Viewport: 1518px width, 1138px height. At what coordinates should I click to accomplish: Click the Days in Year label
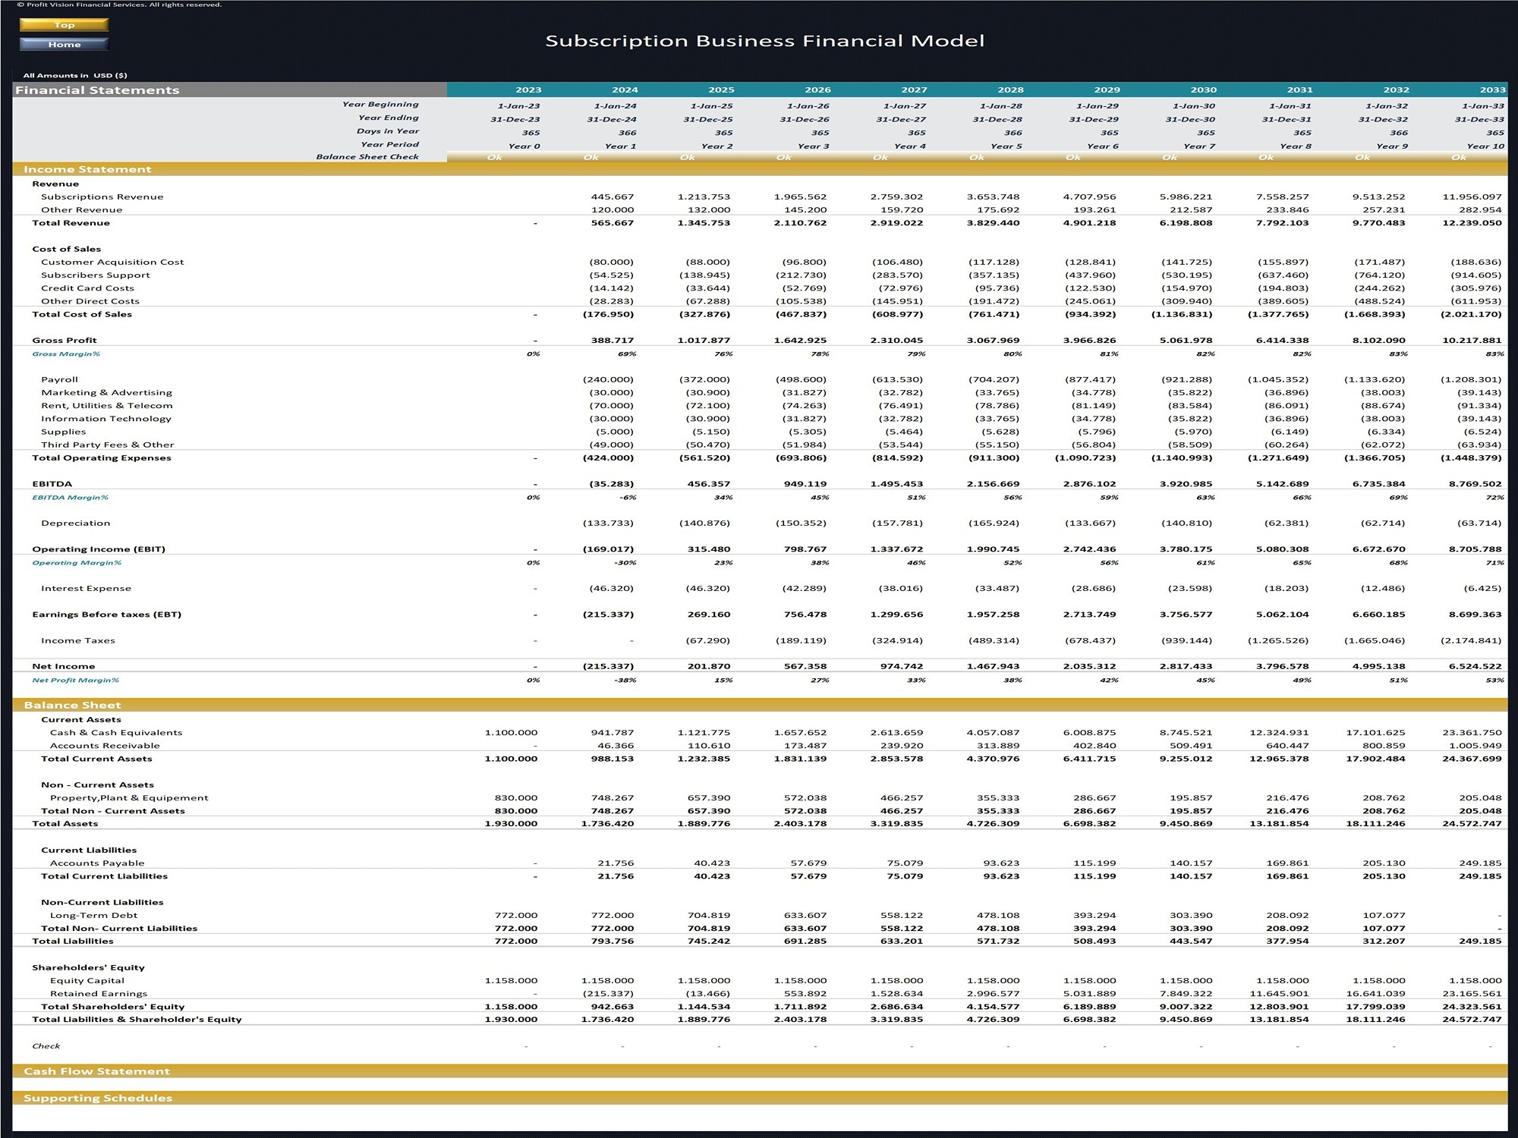388,131
